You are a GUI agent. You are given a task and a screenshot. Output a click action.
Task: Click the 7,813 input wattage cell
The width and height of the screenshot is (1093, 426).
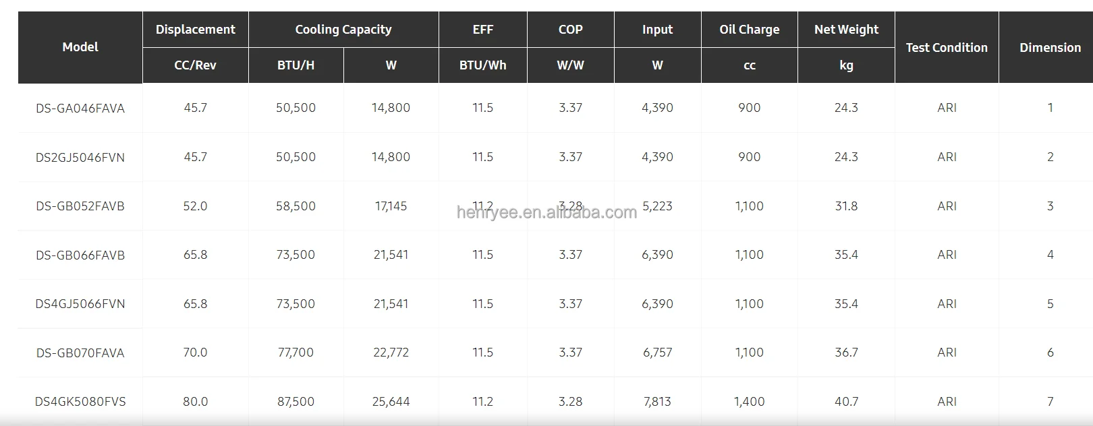pos(657,402)
